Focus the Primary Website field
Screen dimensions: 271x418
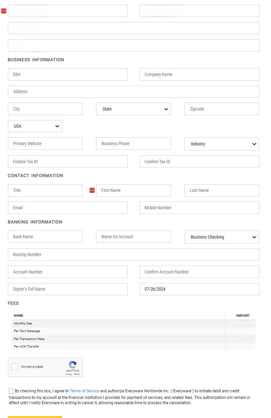(x=45, y=144)
